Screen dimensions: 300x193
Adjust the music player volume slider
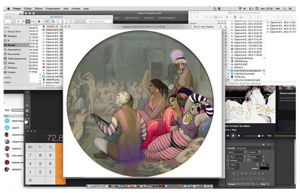(x=253, y=136)
